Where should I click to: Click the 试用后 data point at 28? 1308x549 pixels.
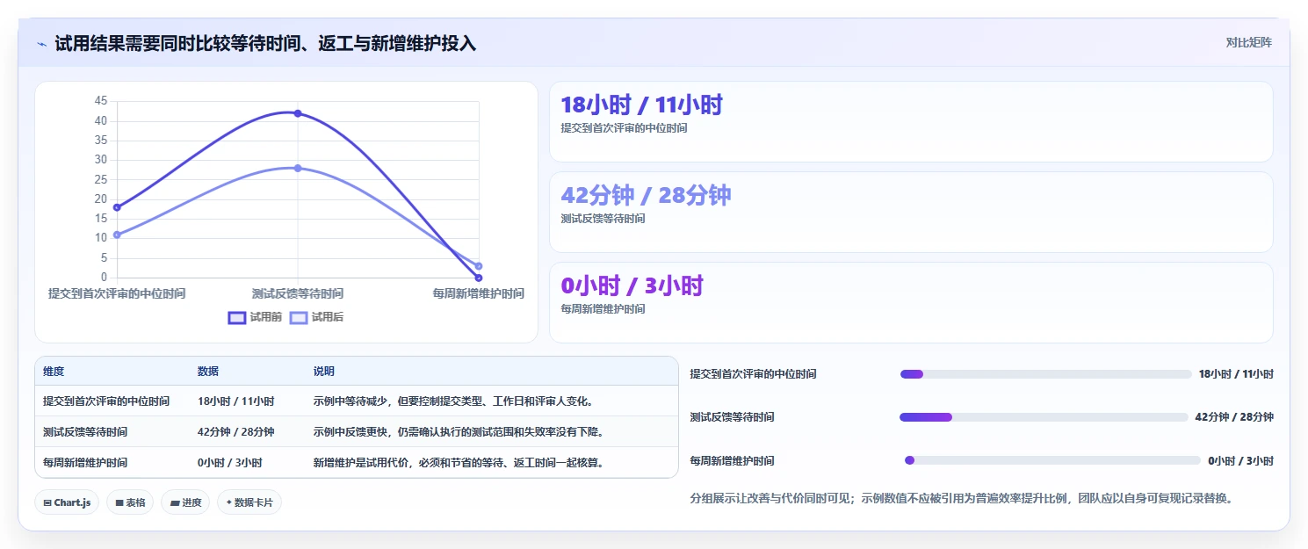point(298,168)
